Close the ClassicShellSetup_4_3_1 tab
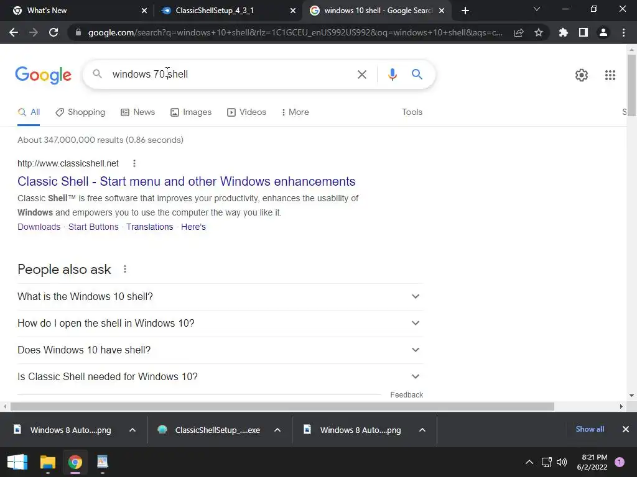Image resolution: width=637 pixels, height=477 pixels. click(x=292, y=11)
